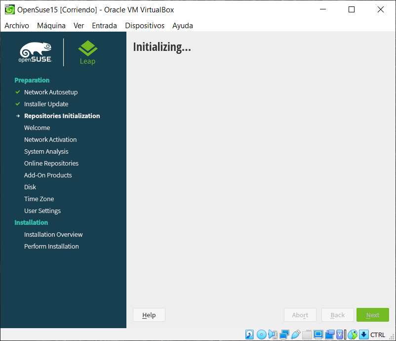Screen dimensions: 396x341
Task: Click the USB devices status icon
Action: 295,335
